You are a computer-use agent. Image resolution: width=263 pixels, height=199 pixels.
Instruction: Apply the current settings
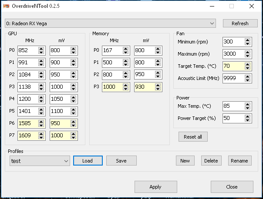(x=155, y=187)
